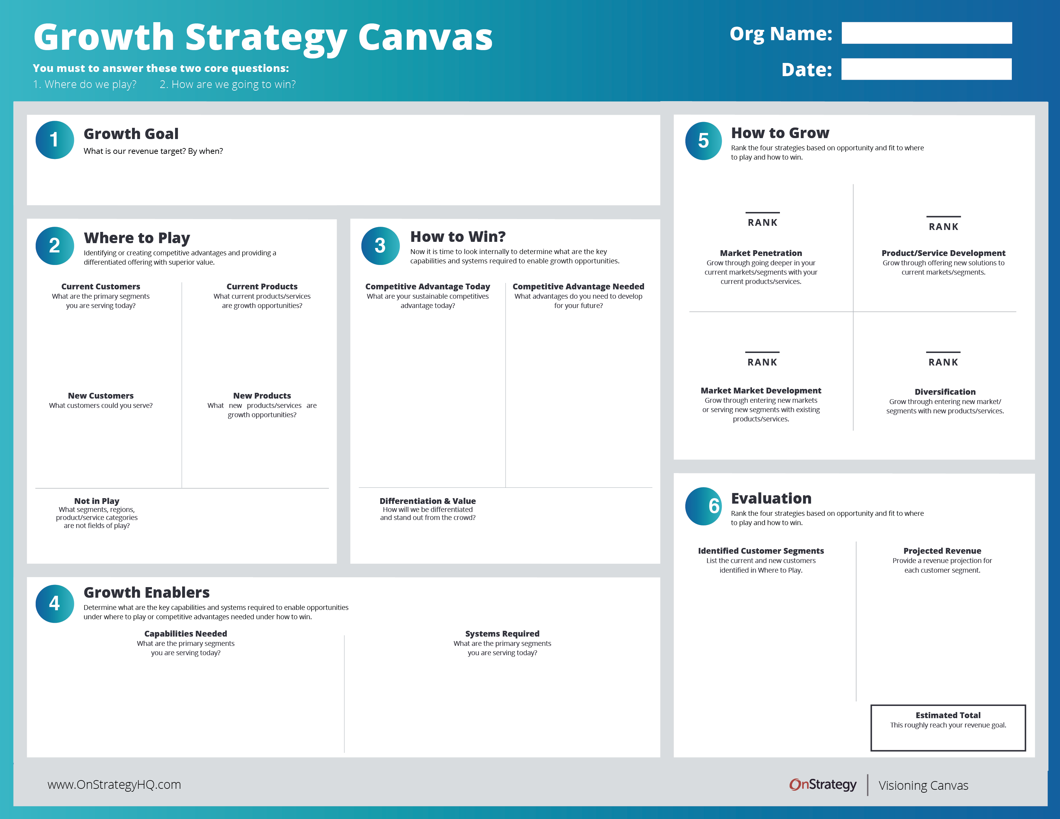Image resolution: width=1060 pixels, height=819 pixels.
Task: Click Market Market Development label
Action: click(761, 390)
